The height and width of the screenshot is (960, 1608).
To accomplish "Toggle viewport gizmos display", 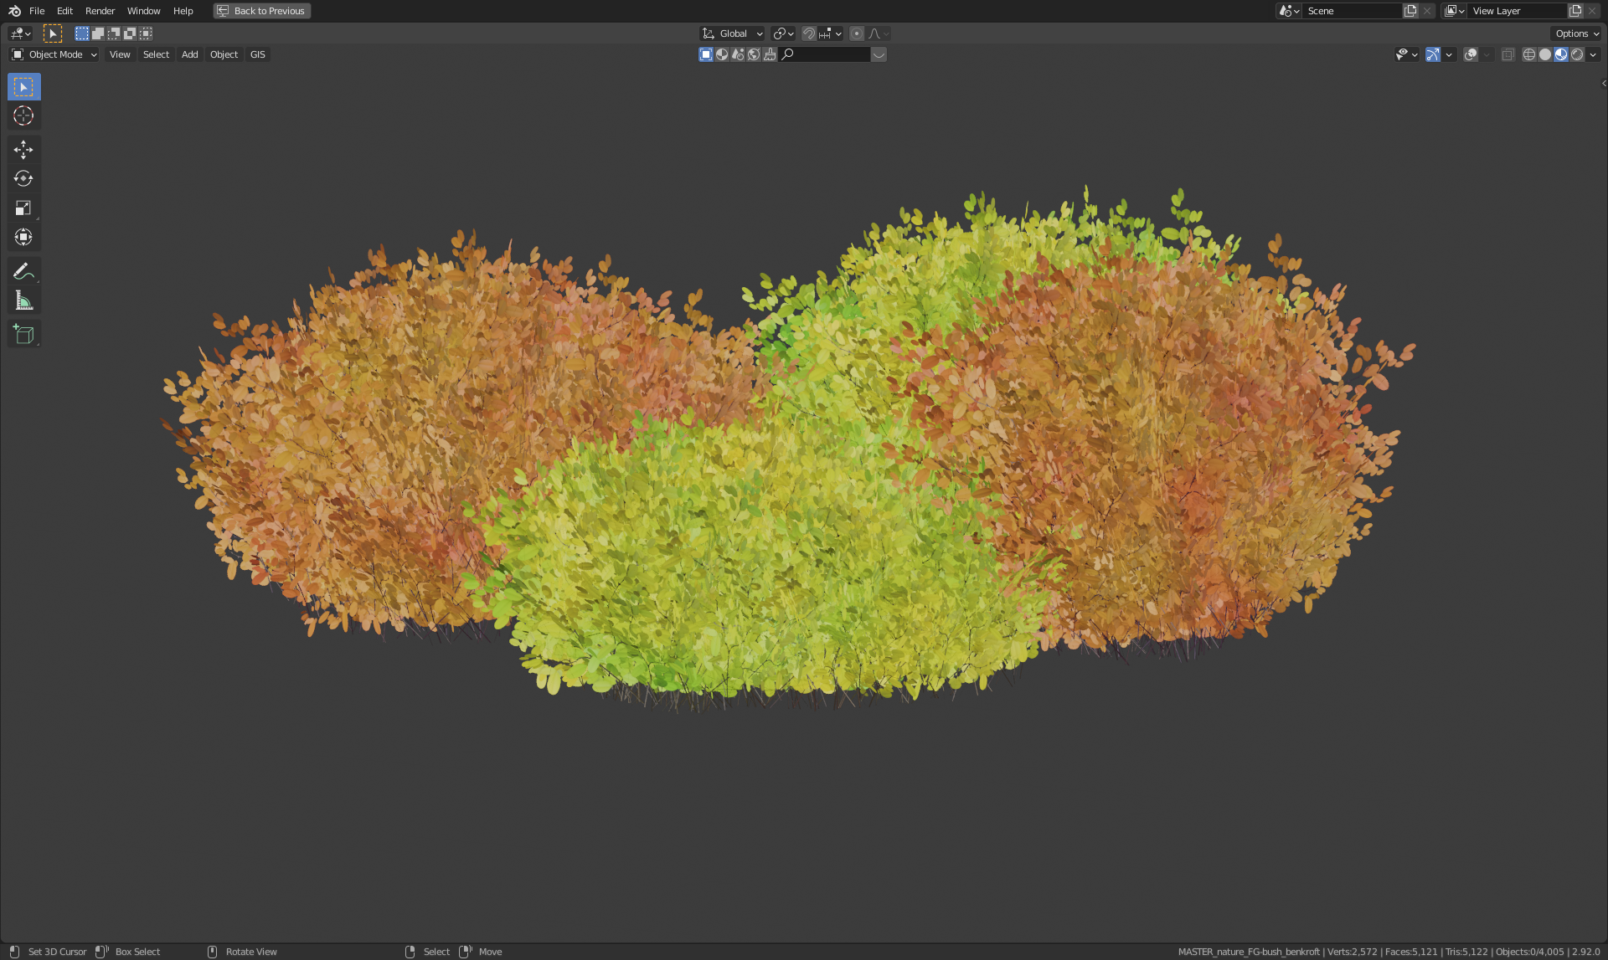I will 1433,54.
